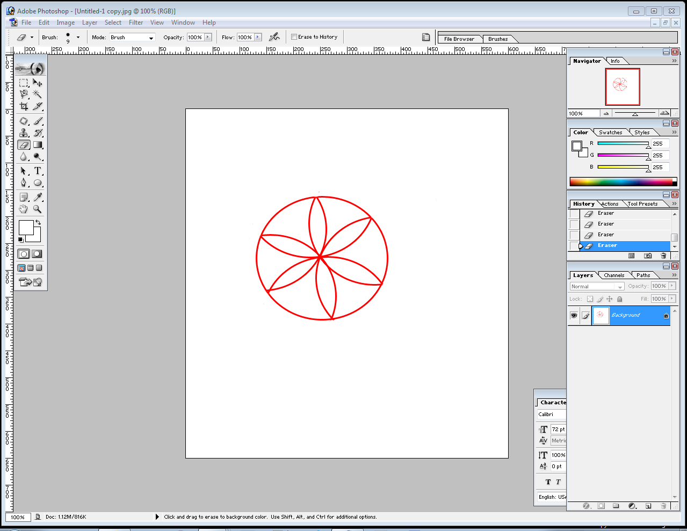Toggle the Brushes palette icon in options bar
Viewport: 687px width, 531px height.
point(426,37)
